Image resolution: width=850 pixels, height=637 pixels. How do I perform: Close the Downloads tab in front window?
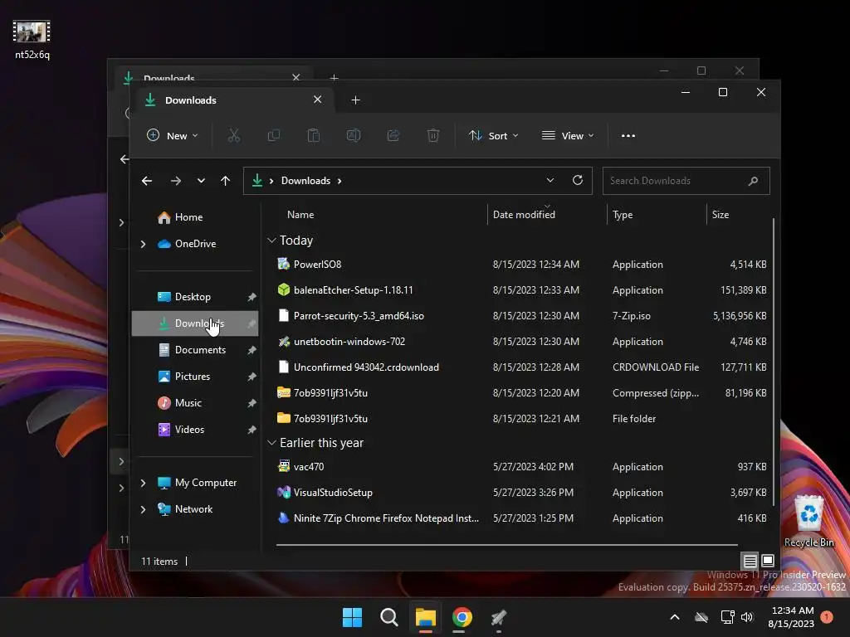pos(318,100)
